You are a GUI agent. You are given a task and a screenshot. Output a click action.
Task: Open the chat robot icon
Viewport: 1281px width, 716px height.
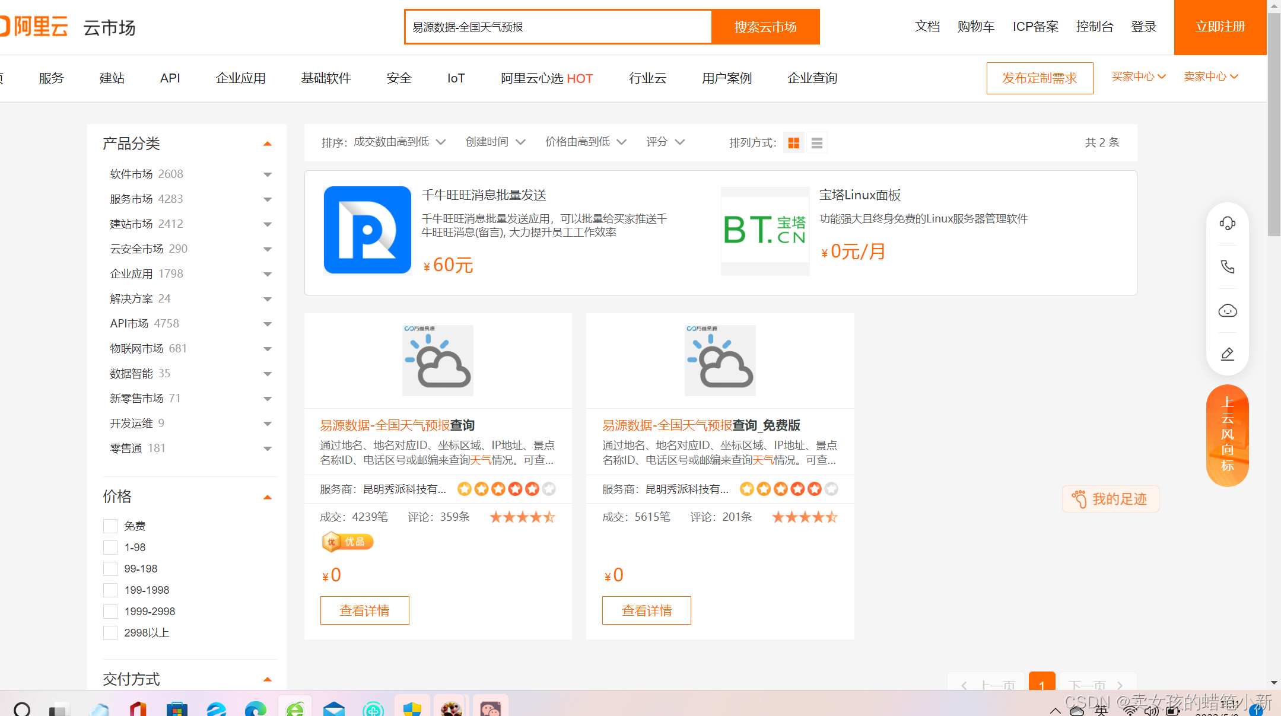[x=1227, y=310]
